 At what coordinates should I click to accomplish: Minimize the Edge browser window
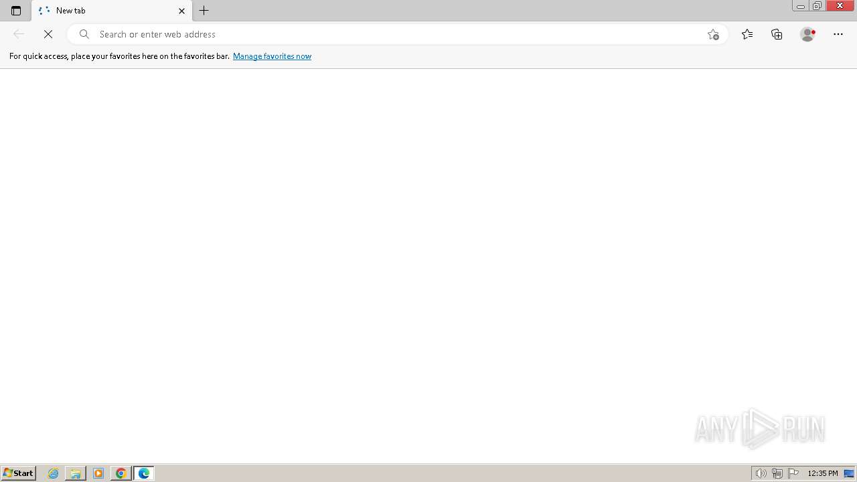800,6
